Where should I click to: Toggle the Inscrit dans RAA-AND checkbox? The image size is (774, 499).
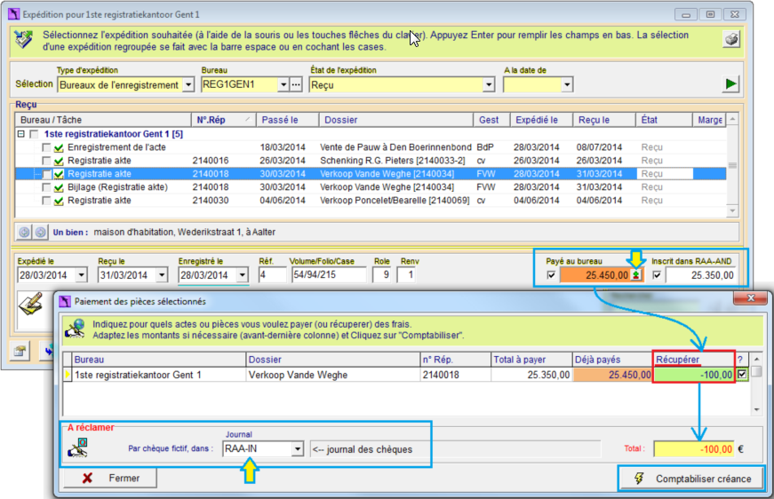pos(657,275)
